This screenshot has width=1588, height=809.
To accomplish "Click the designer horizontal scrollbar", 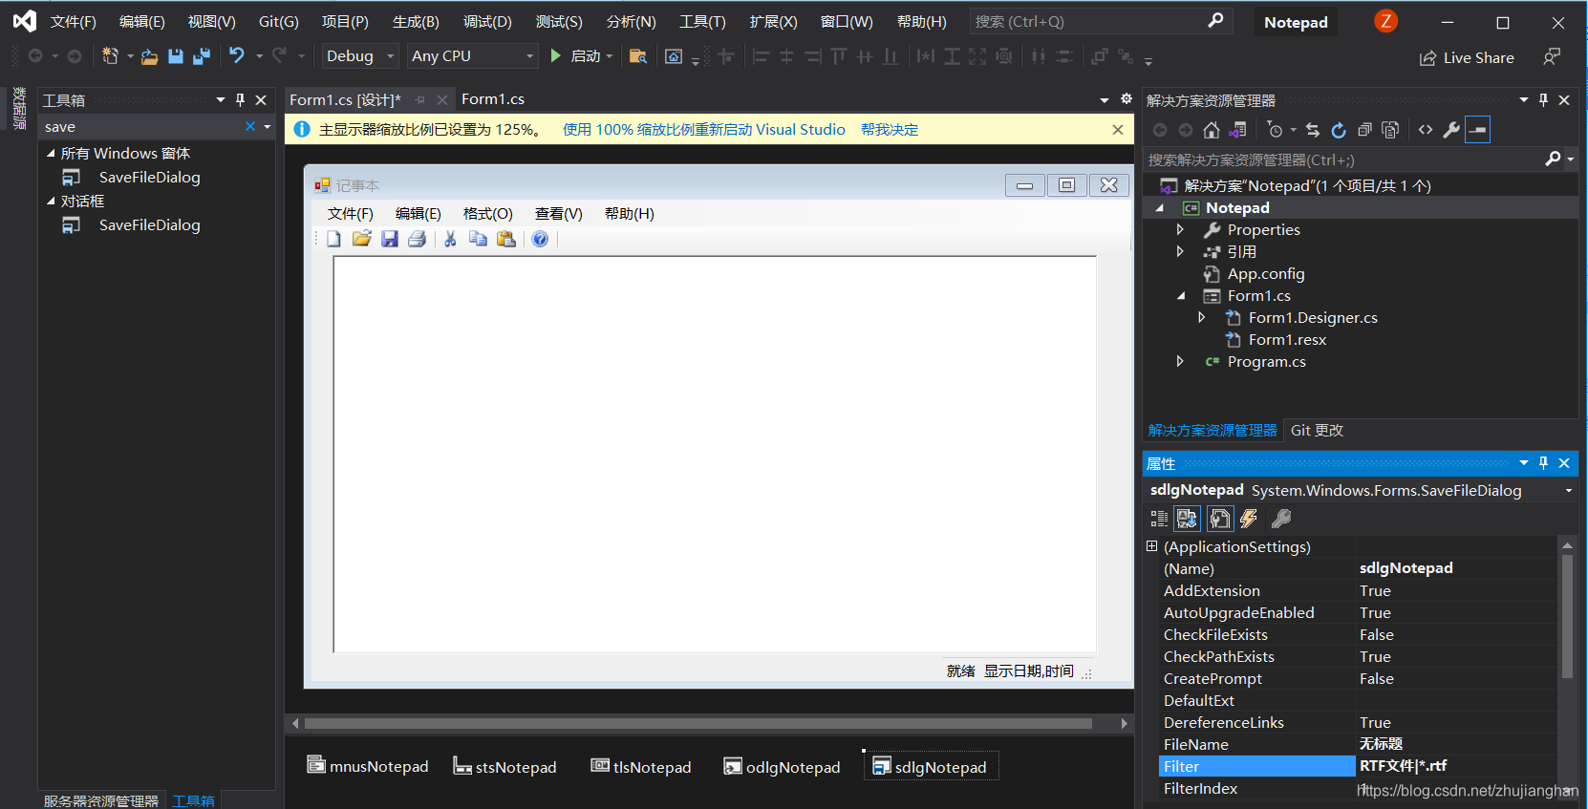I will (x=697, y=724).
